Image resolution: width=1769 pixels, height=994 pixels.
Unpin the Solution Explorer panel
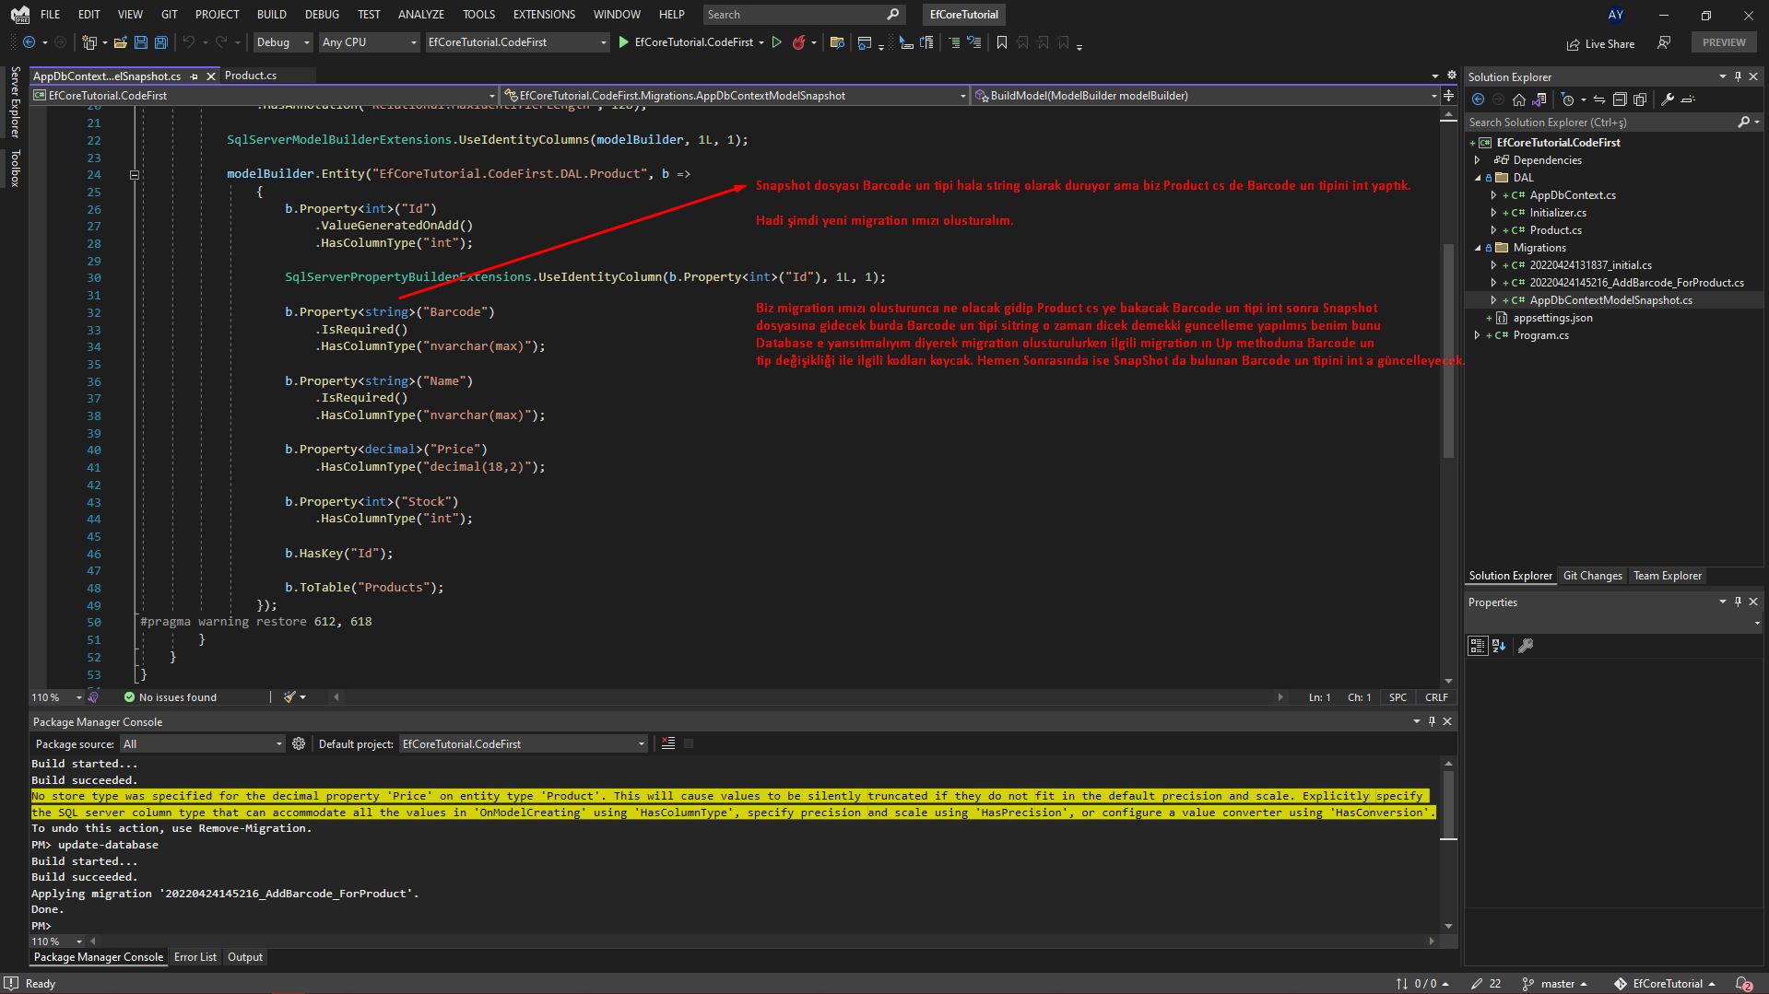tap(1740, 76)
